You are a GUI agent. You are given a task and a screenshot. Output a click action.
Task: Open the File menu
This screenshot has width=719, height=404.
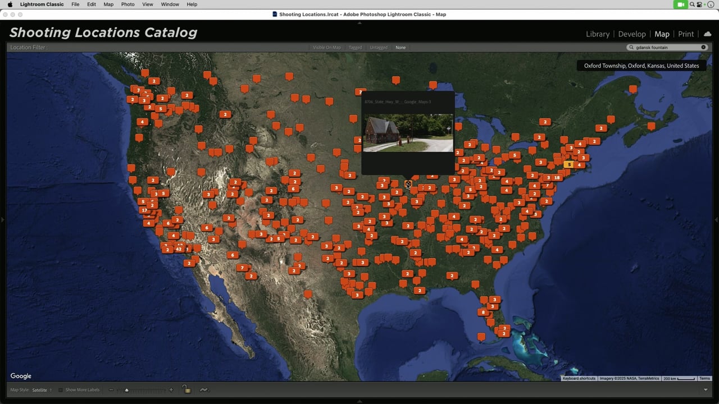75,4
